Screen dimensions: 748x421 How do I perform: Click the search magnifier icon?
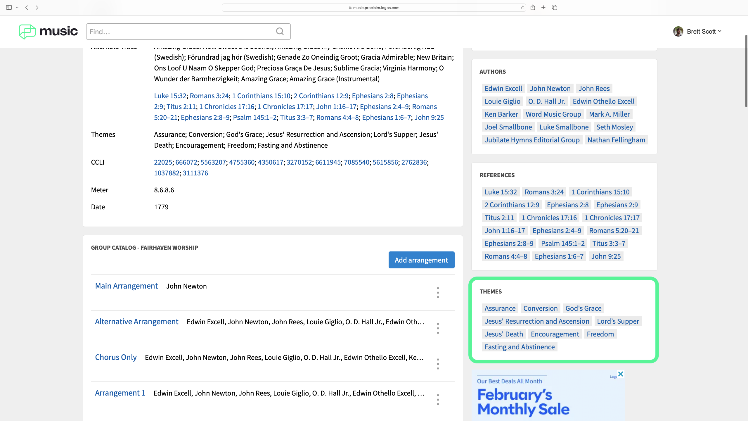click(280, 31)
